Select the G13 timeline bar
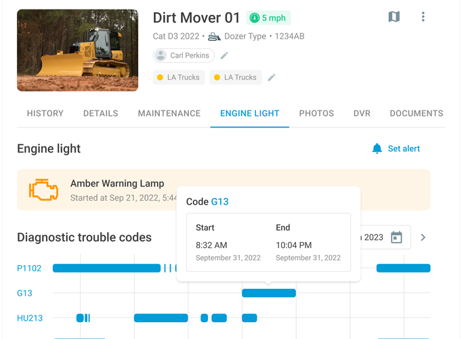Screen dimensions: 462x339 [x=269, y=293]
